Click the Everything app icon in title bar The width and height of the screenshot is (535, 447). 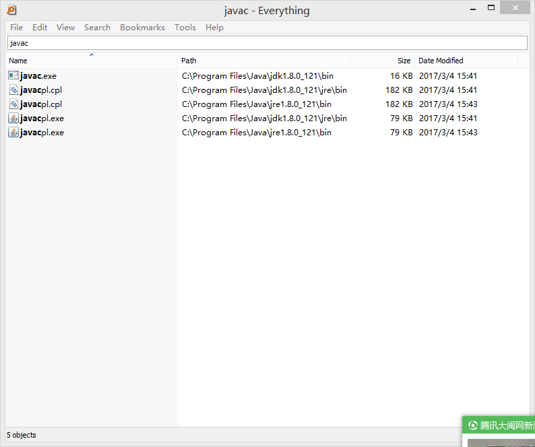coord(11,10)
